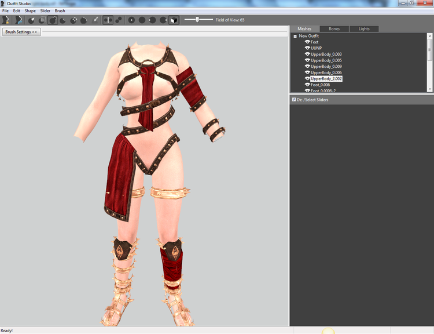Click the mesh list scrollbar thumb
This screenshot has width=434, height=334.
(x=429, y=50)
